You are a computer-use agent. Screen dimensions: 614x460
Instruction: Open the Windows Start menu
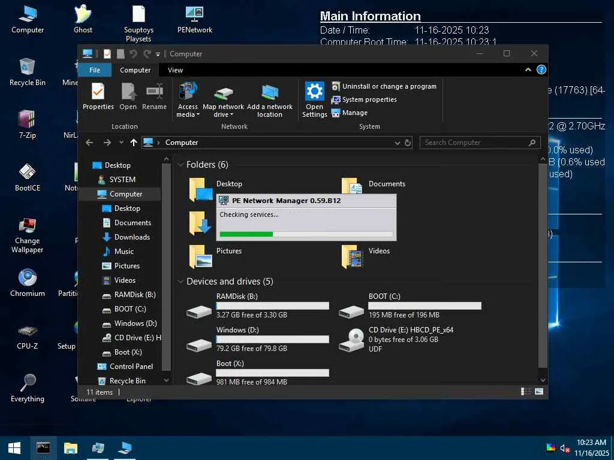click(x=14, y=448)
